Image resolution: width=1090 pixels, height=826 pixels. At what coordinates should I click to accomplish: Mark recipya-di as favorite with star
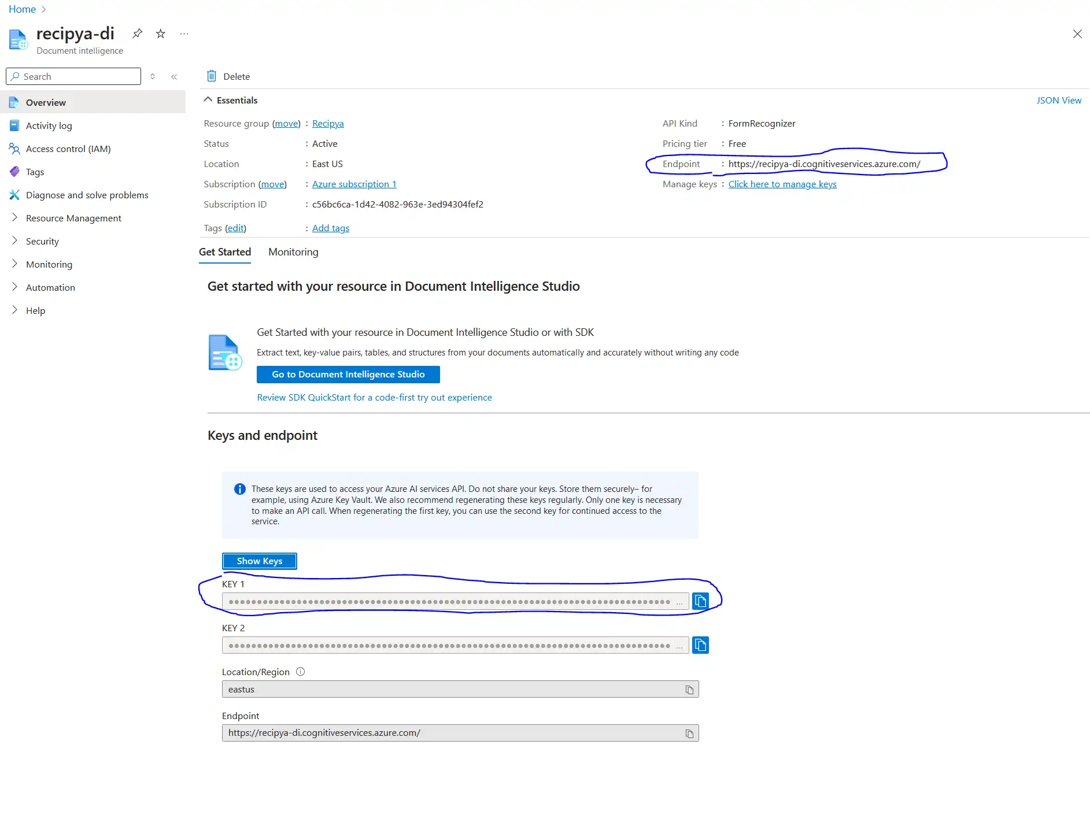[161, 34]
